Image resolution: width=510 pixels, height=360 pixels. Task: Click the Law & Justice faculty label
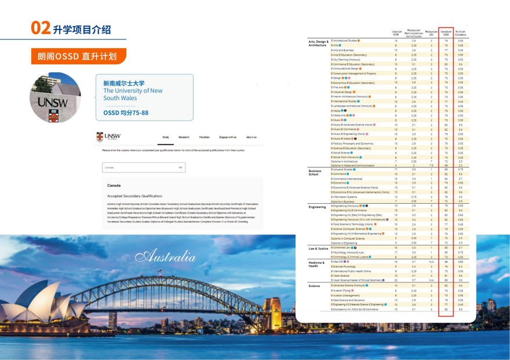318,248
